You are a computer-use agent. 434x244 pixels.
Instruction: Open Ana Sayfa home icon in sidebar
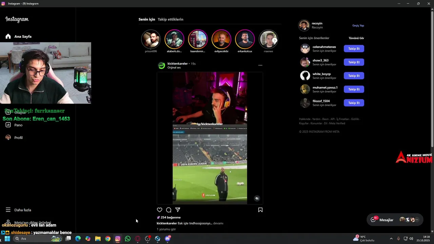[x=8, y=36]
